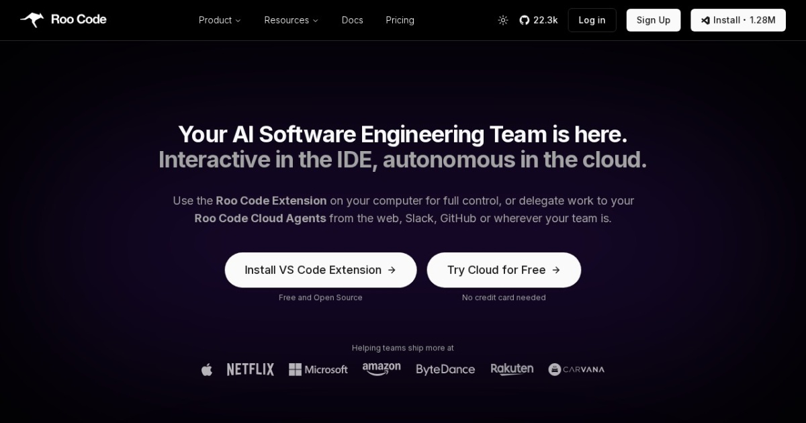Click the VS Code icon on Install button
Viewport: 806px width, 423px height.
click(705, 19)
